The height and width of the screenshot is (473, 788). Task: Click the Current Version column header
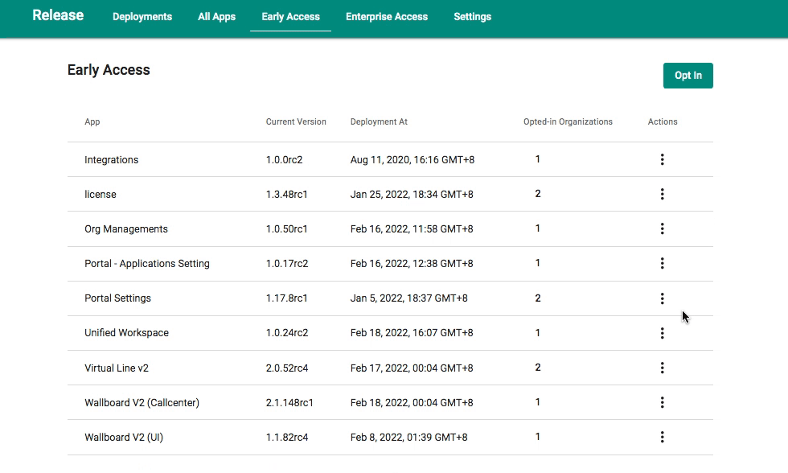296,121
